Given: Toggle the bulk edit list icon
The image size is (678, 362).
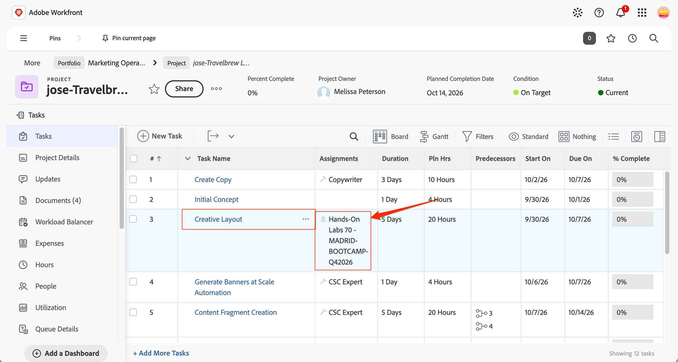Looking at the screenshot, I should tap(613, 137).
